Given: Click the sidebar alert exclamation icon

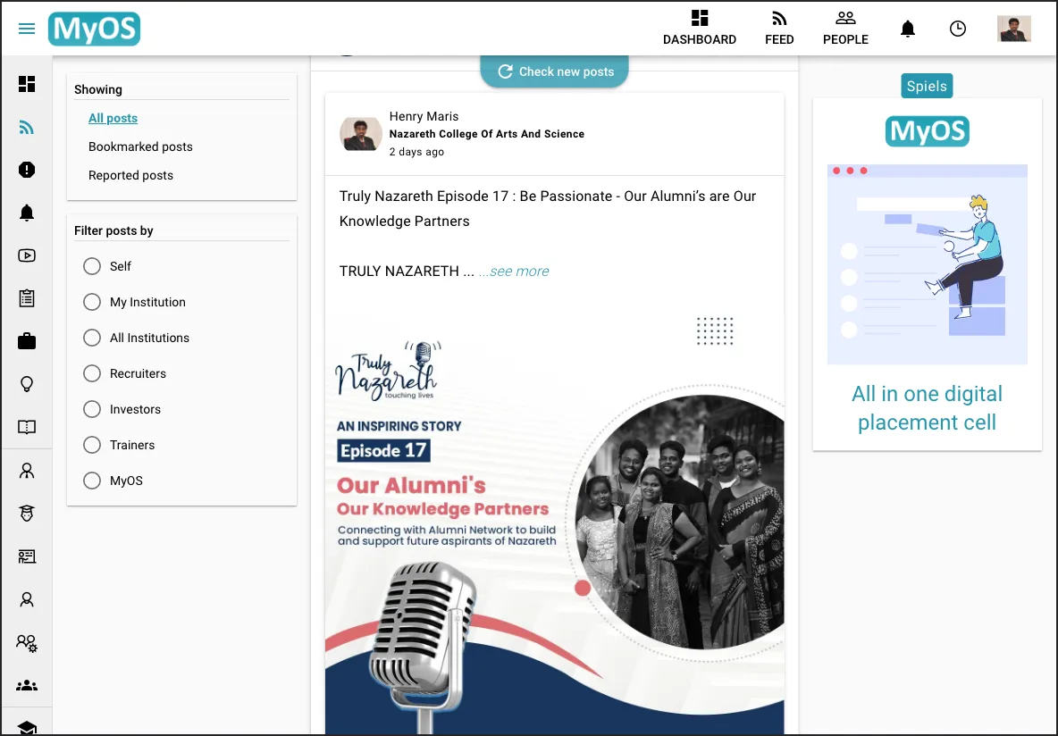Looking at the screenshot, I should (26, 170).
